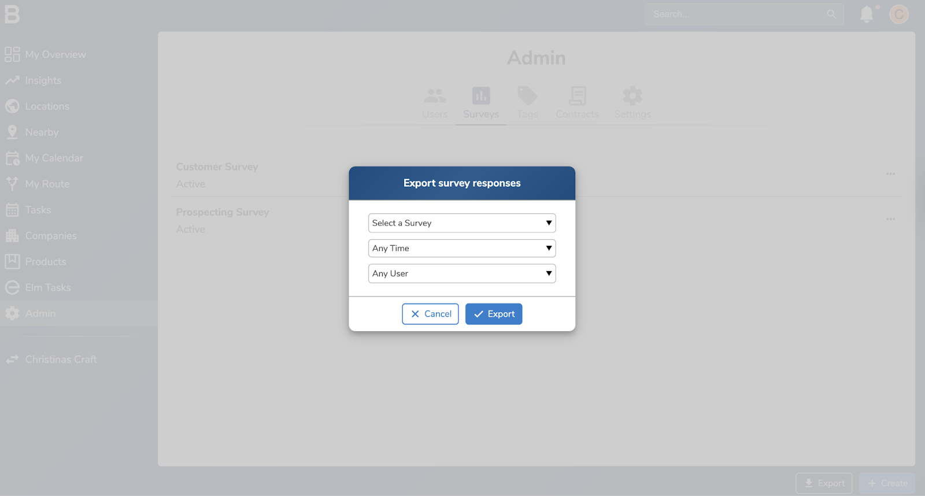Switch account via Christinas Craft
This screenshot has width=925, height=496.
61,360
